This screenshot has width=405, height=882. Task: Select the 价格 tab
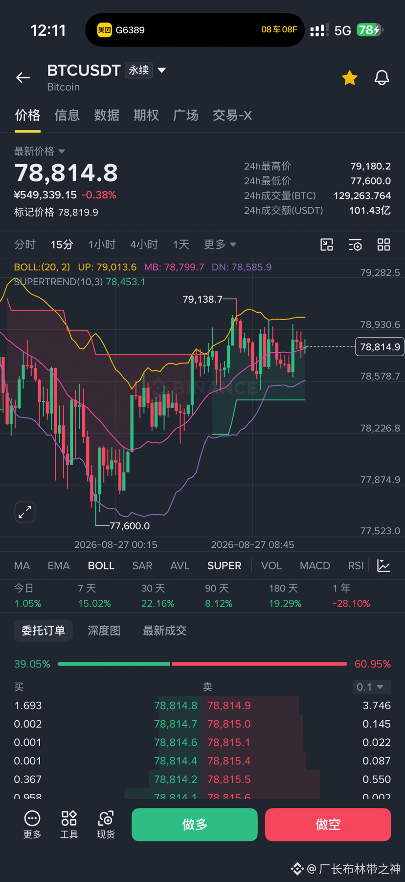click(x=27, y=115)
